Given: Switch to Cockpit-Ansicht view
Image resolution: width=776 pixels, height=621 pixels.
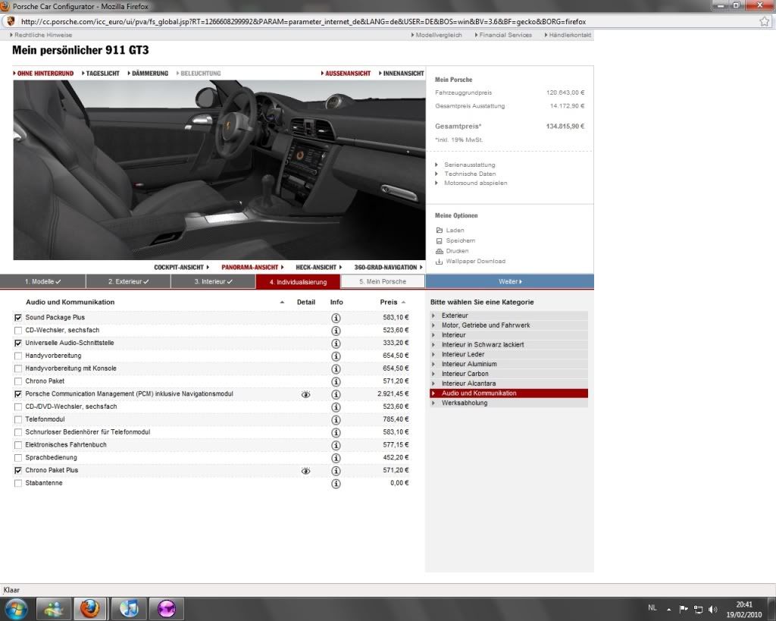Looking at the screenshot, I should tap(182, 268).
